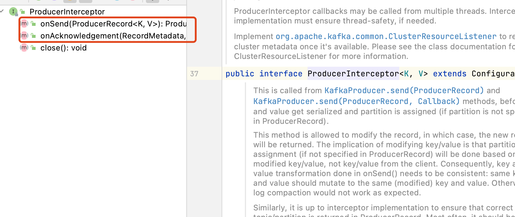Image resolution: width=515 pixels, height=217 pixels.
Task: Click line number 37 in the gutter
Action: pyautogui.click(x=194, y=74)
